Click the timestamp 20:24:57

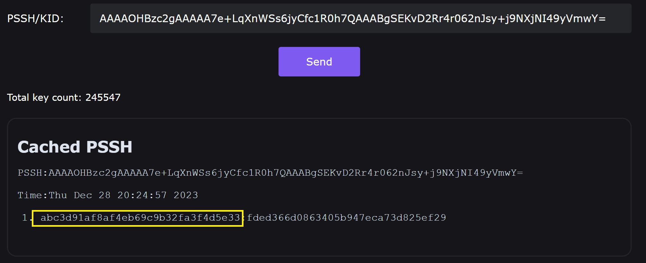(x=142, y=195)
